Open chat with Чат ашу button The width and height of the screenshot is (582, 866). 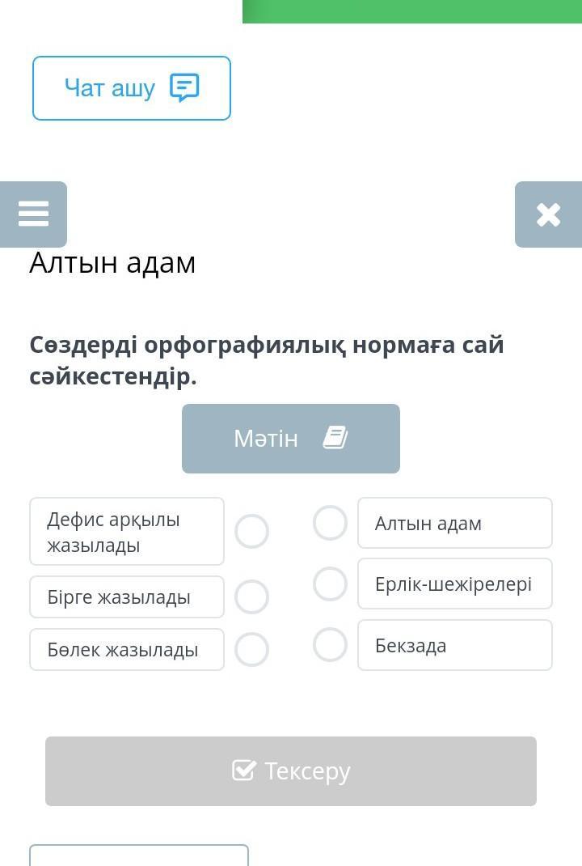[x=131, y=88]
